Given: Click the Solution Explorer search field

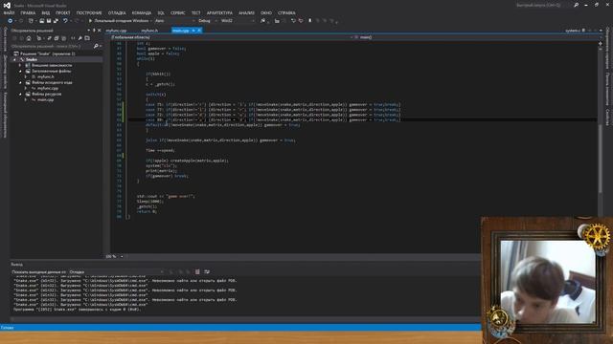Looking at the screenshot, I should [52, 46].
